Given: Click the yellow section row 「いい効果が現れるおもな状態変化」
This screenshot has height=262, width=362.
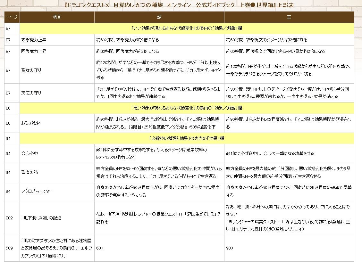Looking at the screenshot, I should tap(187, 29).
